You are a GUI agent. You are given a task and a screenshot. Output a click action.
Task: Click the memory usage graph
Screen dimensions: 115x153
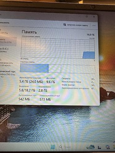[58, 48]
